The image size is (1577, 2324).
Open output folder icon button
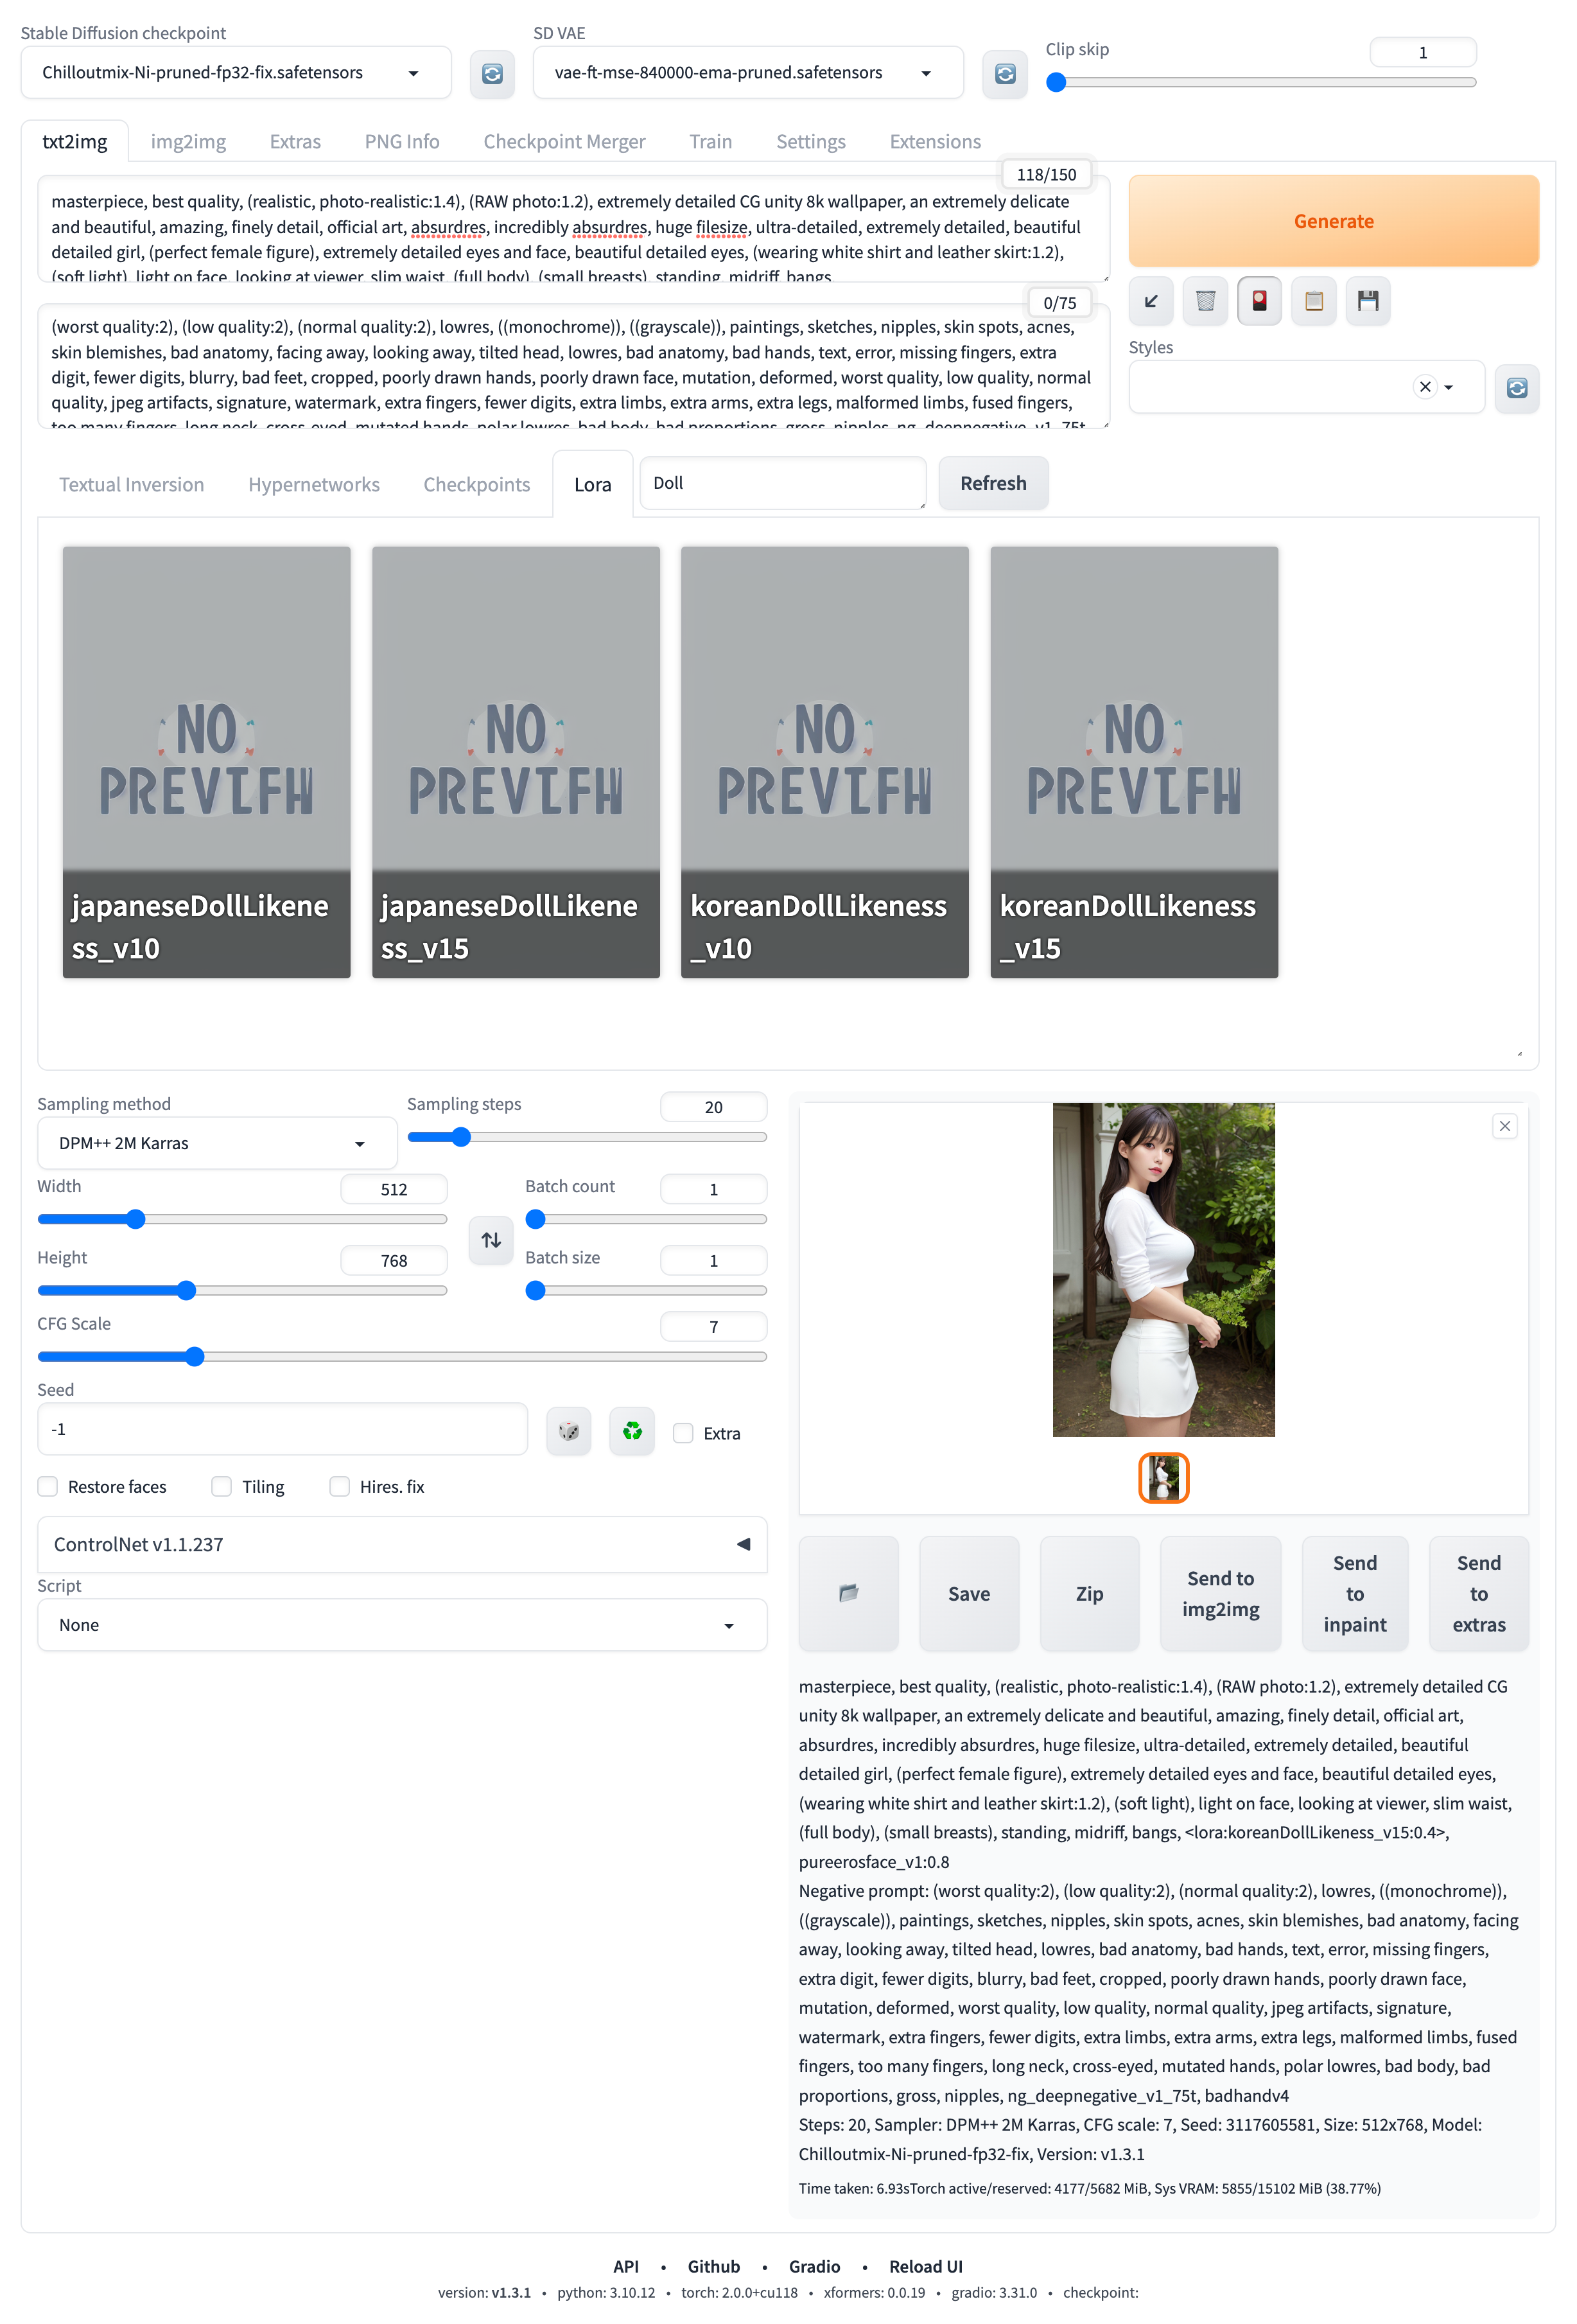pyautogui.click(x=848, y=1593)
